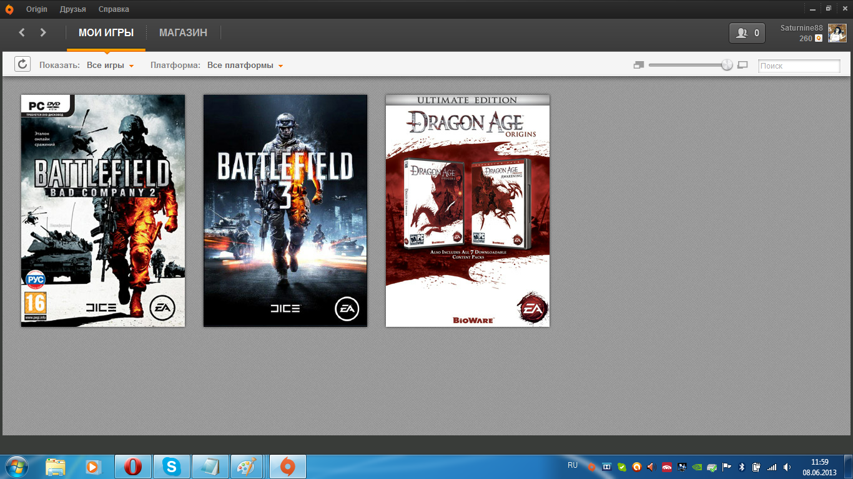Image resolution: width=853 pixels, height=479 pixels.
Task: Switch to the МОИ ИГРЫ tab
Action: [x=106, y=32]
